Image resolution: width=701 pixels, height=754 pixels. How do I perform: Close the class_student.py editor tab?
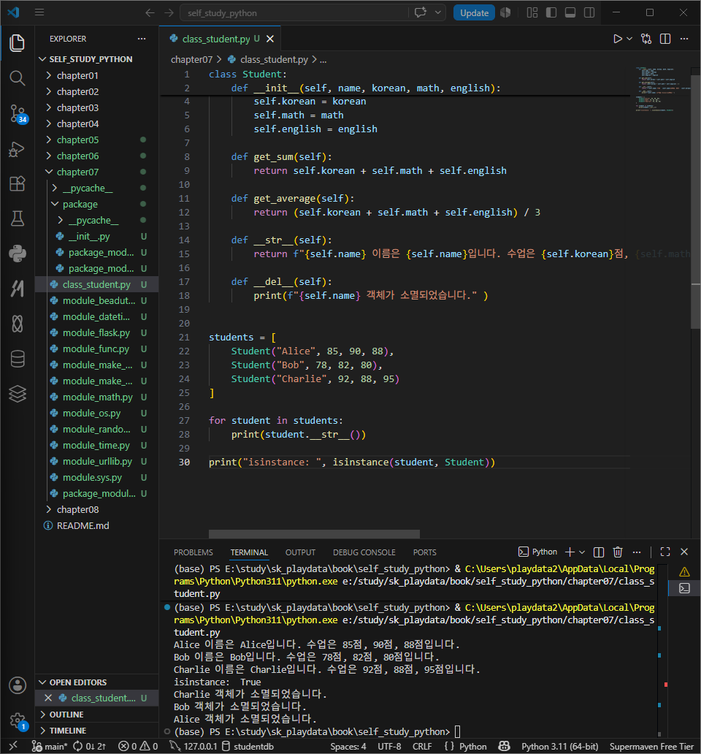(270, 39)
